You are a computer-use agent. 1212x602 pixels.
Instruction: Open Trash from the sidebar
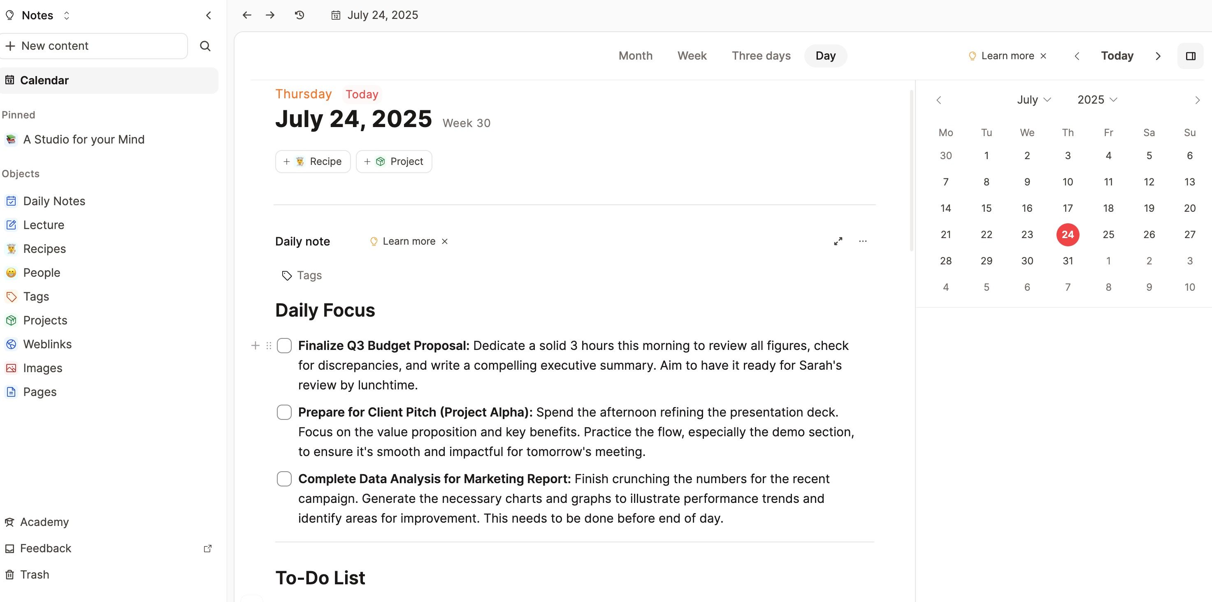[x=34, y=574]
